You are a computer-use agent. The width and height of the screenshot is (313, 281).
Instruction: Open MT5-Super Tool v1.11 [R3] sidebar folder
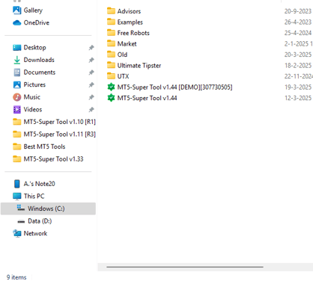[x=54, y=135]
